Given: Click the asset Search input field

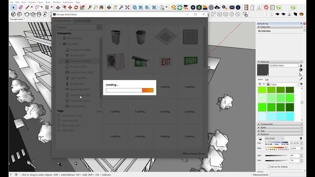Looking at the screenshot, I should click(x=77, y=27).
